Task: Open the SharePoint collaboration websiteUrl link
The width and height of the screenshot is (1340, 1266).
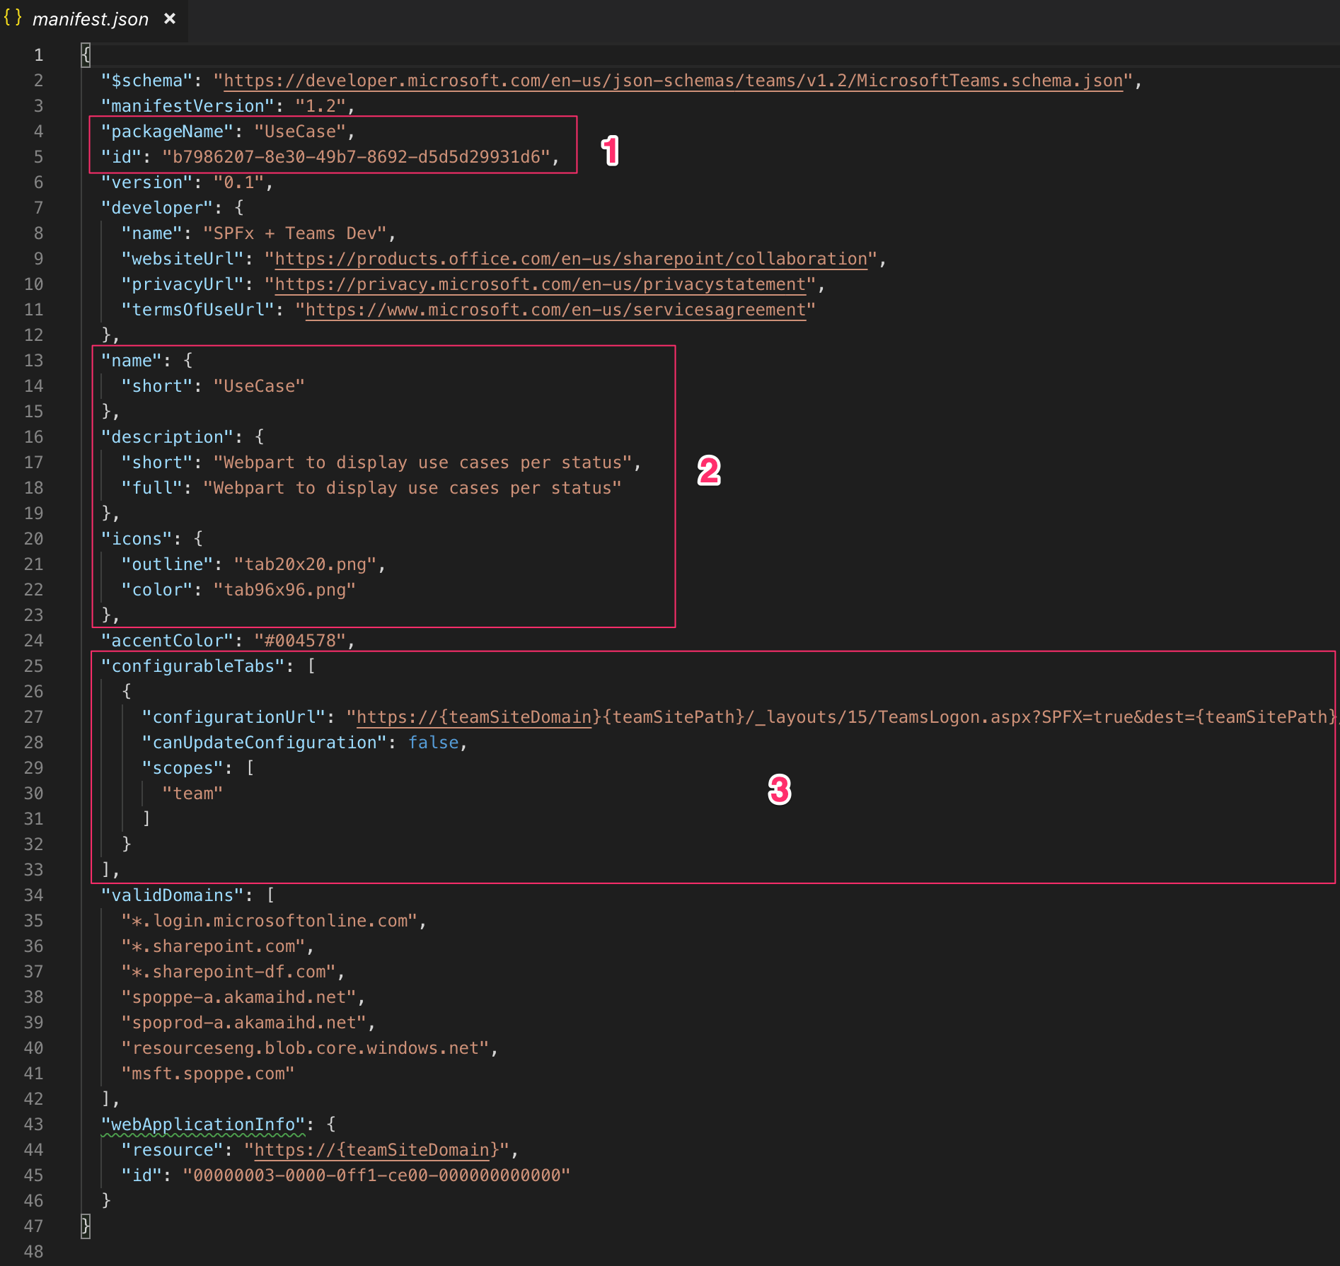Action: pyautogui.click(x=570, y=259)
